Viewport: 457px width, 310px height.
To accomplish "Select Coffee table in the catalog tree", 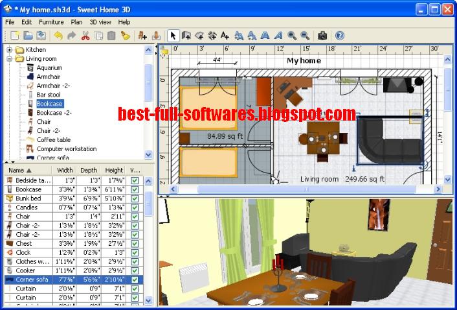I will (54, 140).
